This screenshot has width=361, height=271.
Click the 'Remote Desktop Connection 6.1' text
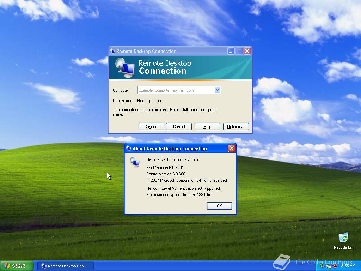coord(173,159)
